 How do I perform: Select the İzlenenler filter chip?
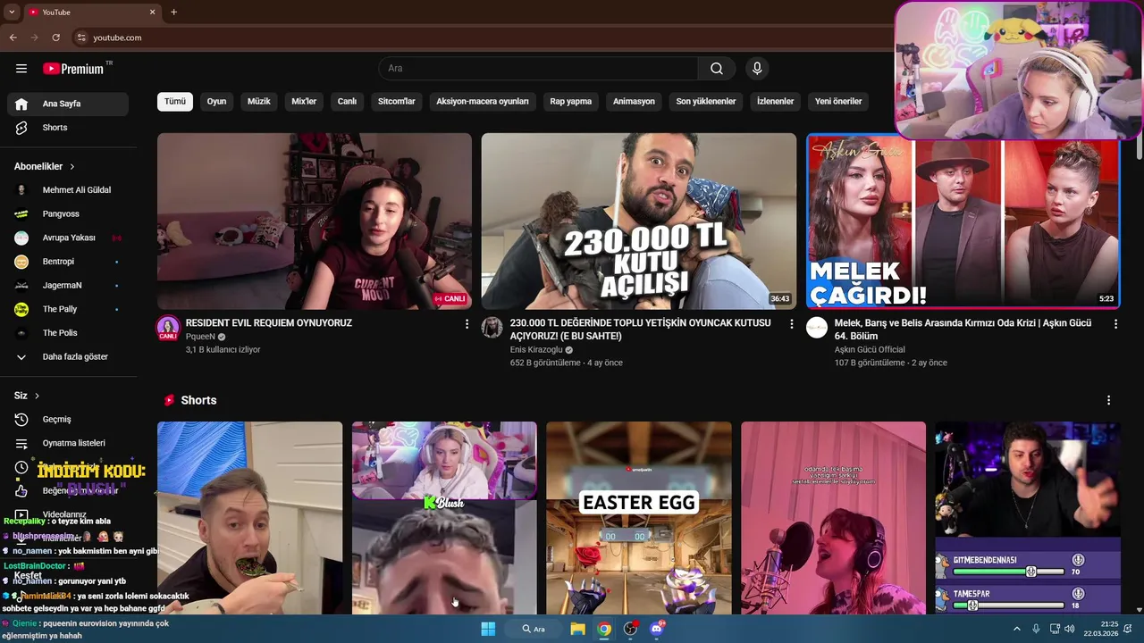click(x=775, y=101)
